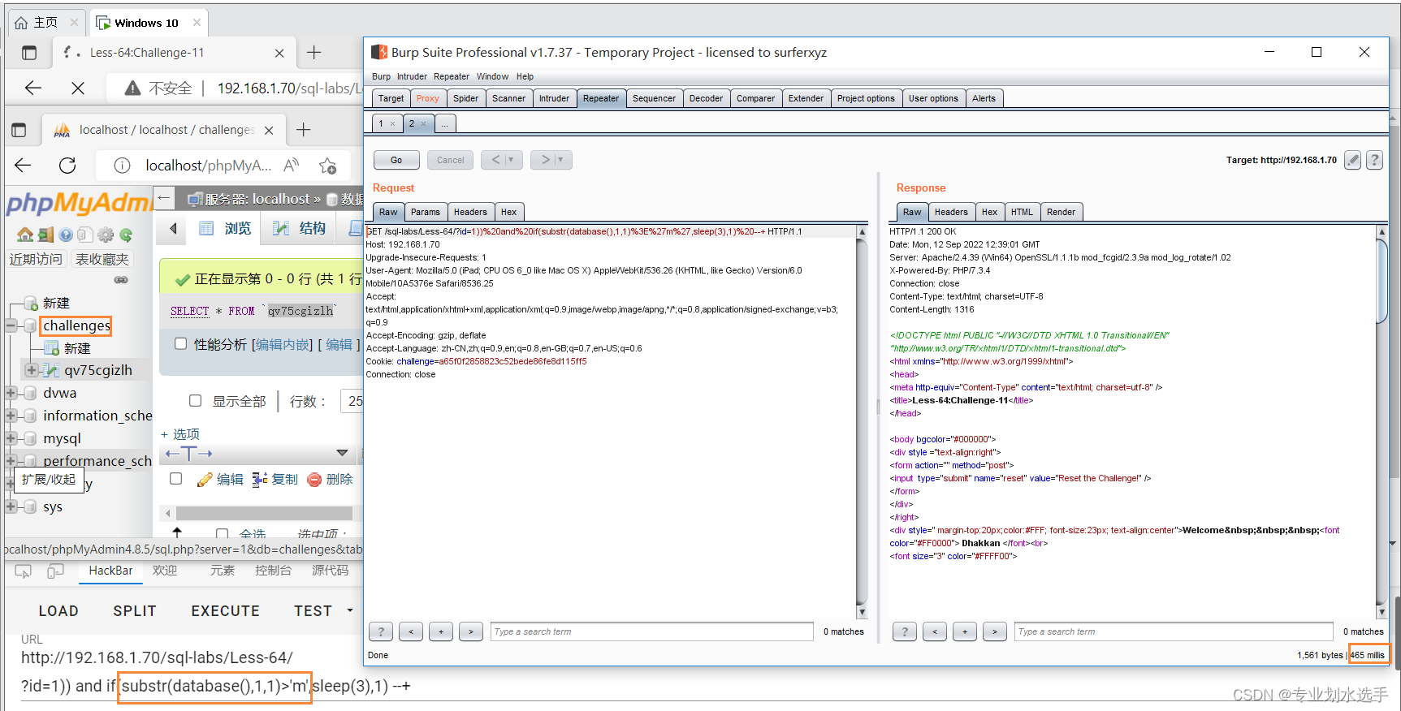Open Burp Repeater menu

tap(452, 76)
